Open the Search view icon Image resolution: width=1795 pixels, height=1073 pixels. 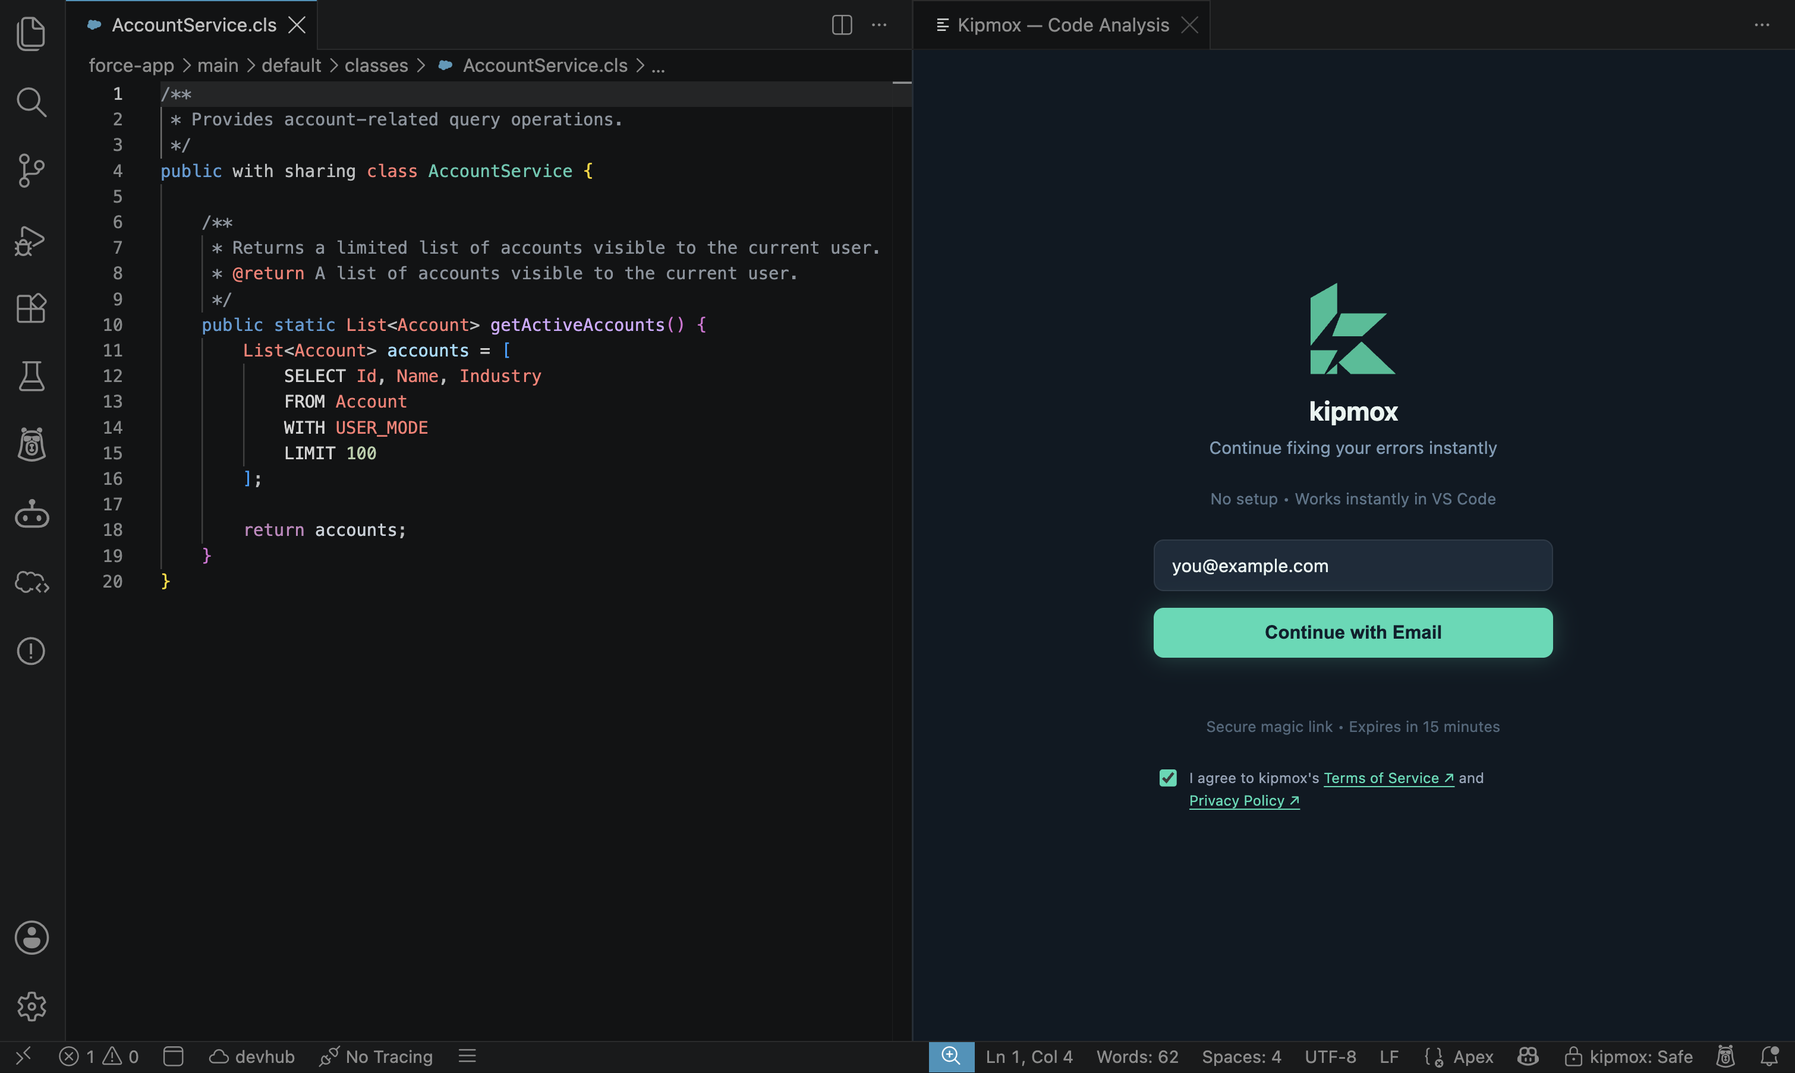pyautogui.click(x=31, y=102)
